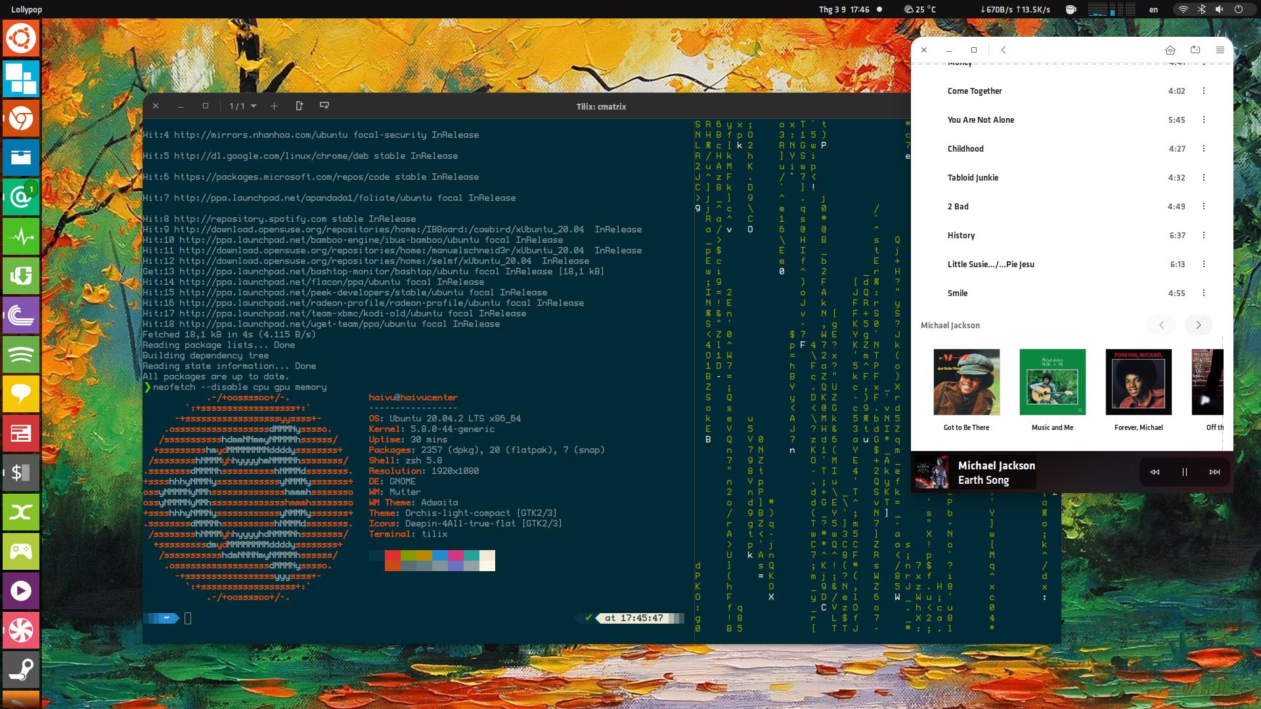The height and width of the screenshot is (709, 1261).
Task: Open the options menu for Come Together
Action: click(1204, 91)
